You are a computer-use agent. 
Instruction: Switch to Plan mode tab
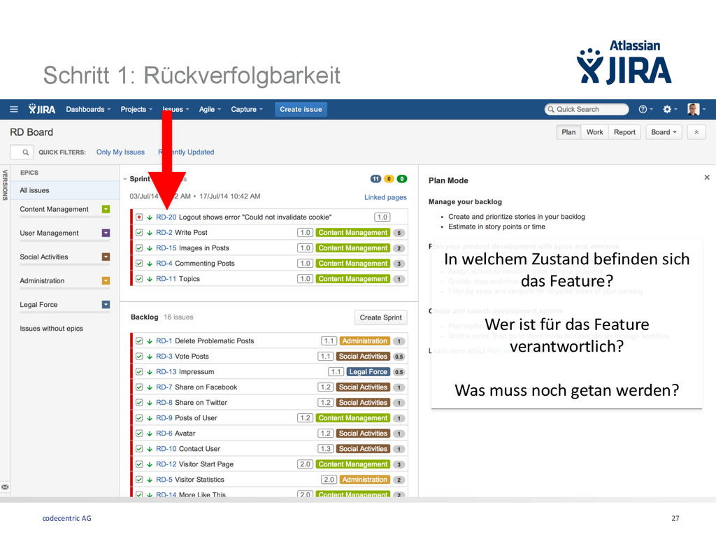click(x=568, y=132)
